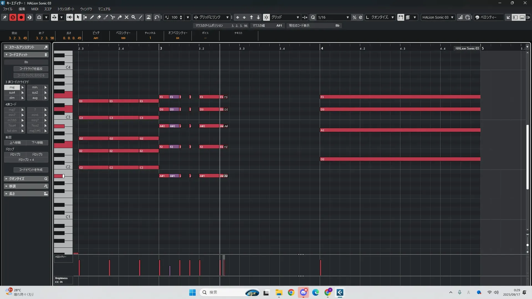The width and height of the screenshot is (532, 299).
Task: Toggle Record in Editor button
Action: coord(21,17)
